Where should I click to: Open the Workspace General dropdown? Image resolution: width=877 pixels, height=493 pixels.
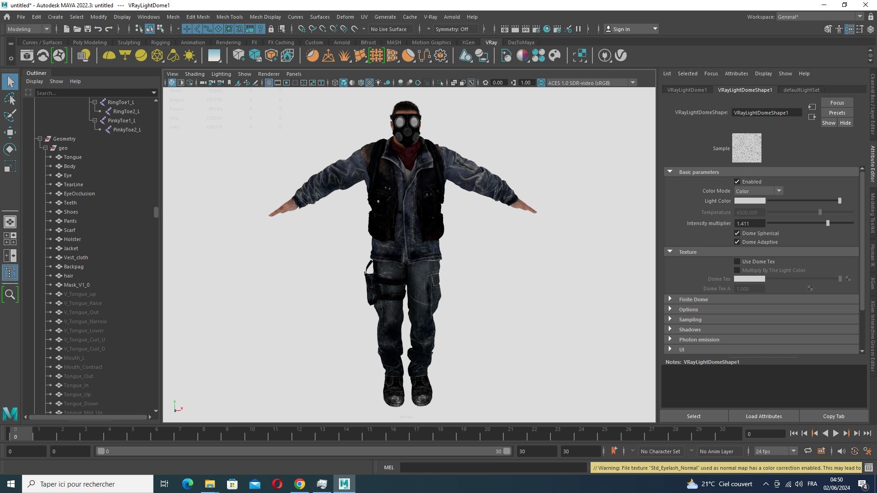click(820, 17)
